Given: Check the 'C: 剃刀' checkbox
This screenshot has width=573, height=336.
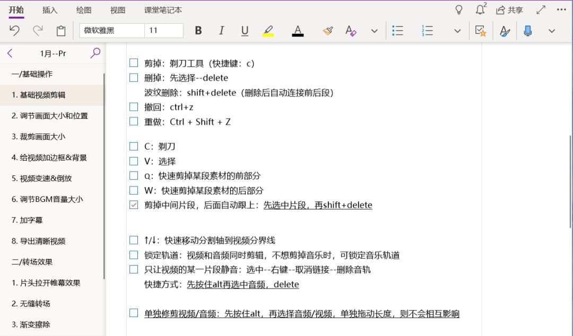Looking at the screenshot, I should point(133,146).
